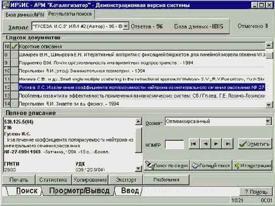Jump to the last record navigation button
This screenshot has height=206, width=275.
(228, 144)
